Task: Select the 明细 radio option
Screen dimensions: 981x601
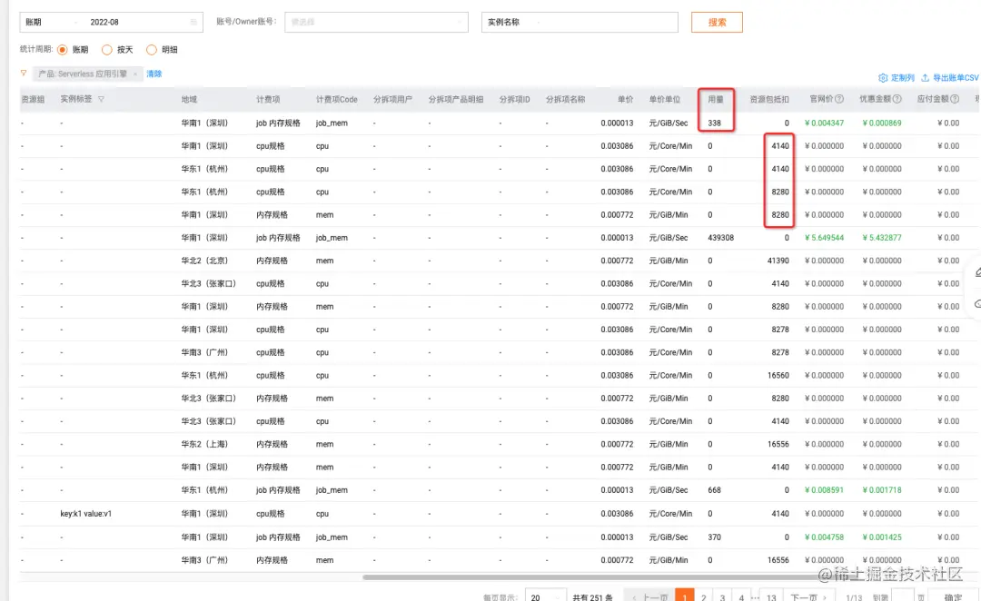Action: pos(152,49)
